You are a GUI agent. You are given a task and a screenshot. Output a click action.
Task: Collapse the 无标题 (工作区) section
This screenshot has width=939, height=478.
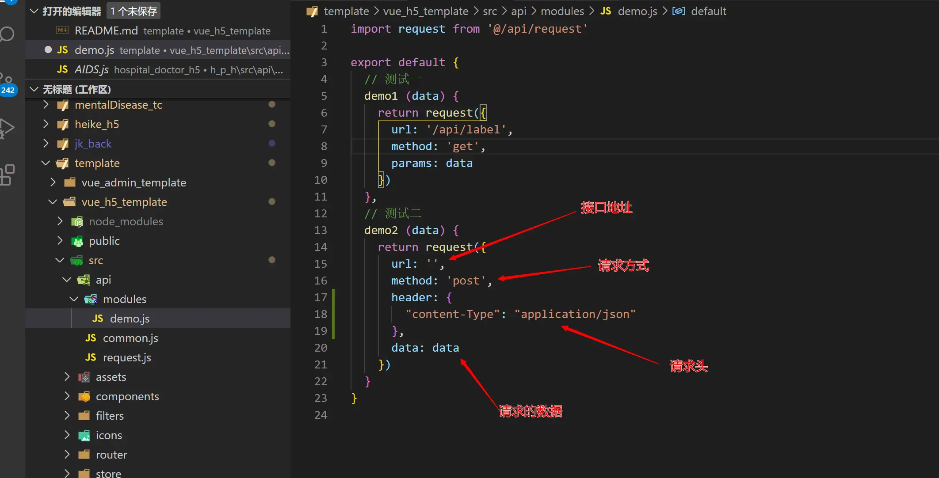[34, 89]
